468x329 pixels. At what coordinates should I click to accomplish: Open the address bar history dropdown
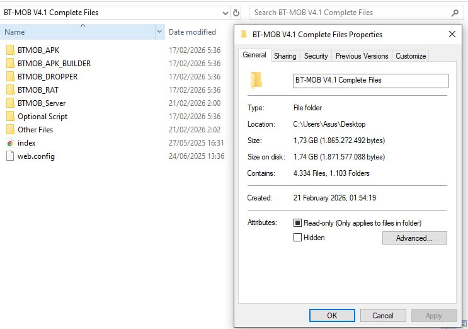click(x=225, y=13)
